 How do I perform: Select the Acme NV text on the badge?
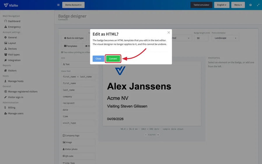pos(118,98)
